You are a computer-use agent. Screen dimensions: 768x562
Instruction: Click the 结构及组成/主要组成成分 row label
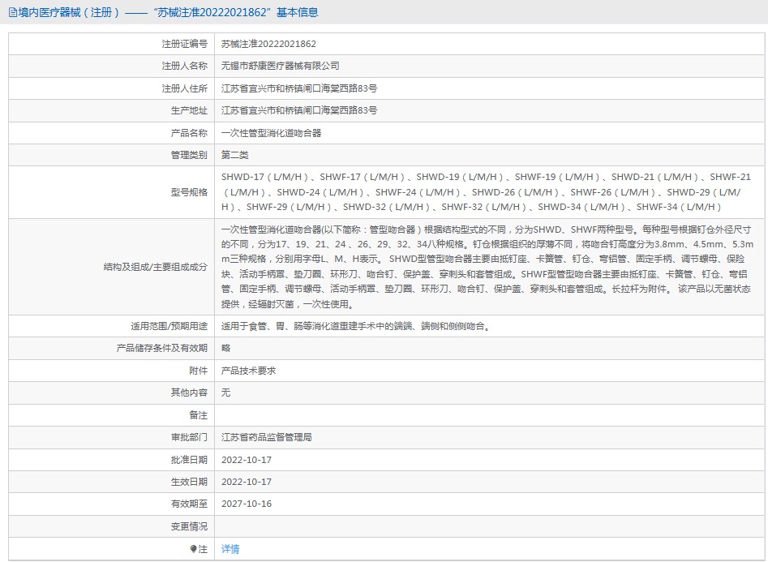pos(155,267)
